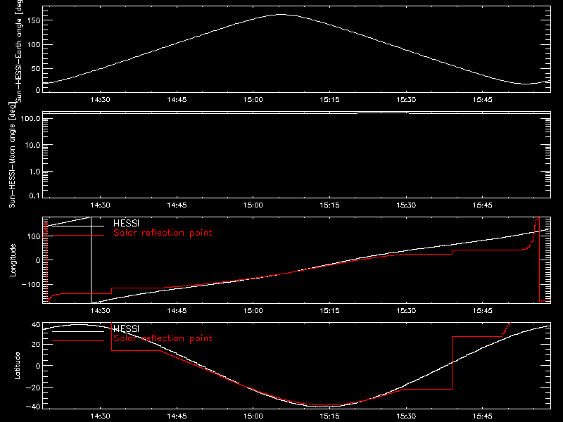Click 50 tick on Sun-HESSI-Earth angle axis
This screenshot has height=422, width=563.
click(36, 69)
